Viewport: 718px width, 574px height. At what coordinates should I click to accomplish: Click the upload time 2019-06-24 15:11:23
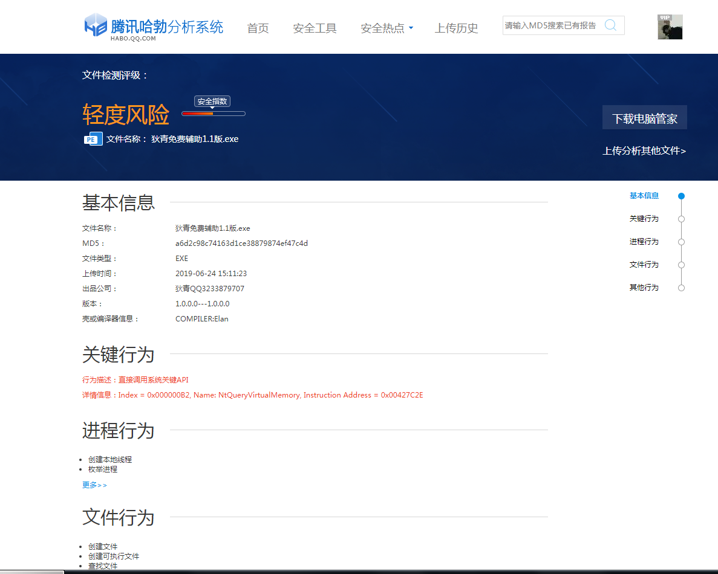(211, 274)
